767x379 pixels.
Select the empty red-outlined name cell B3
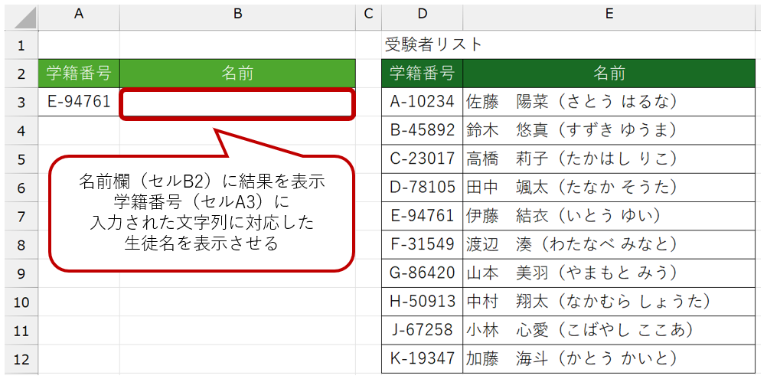pyautogui.click(x=237, y=103)
